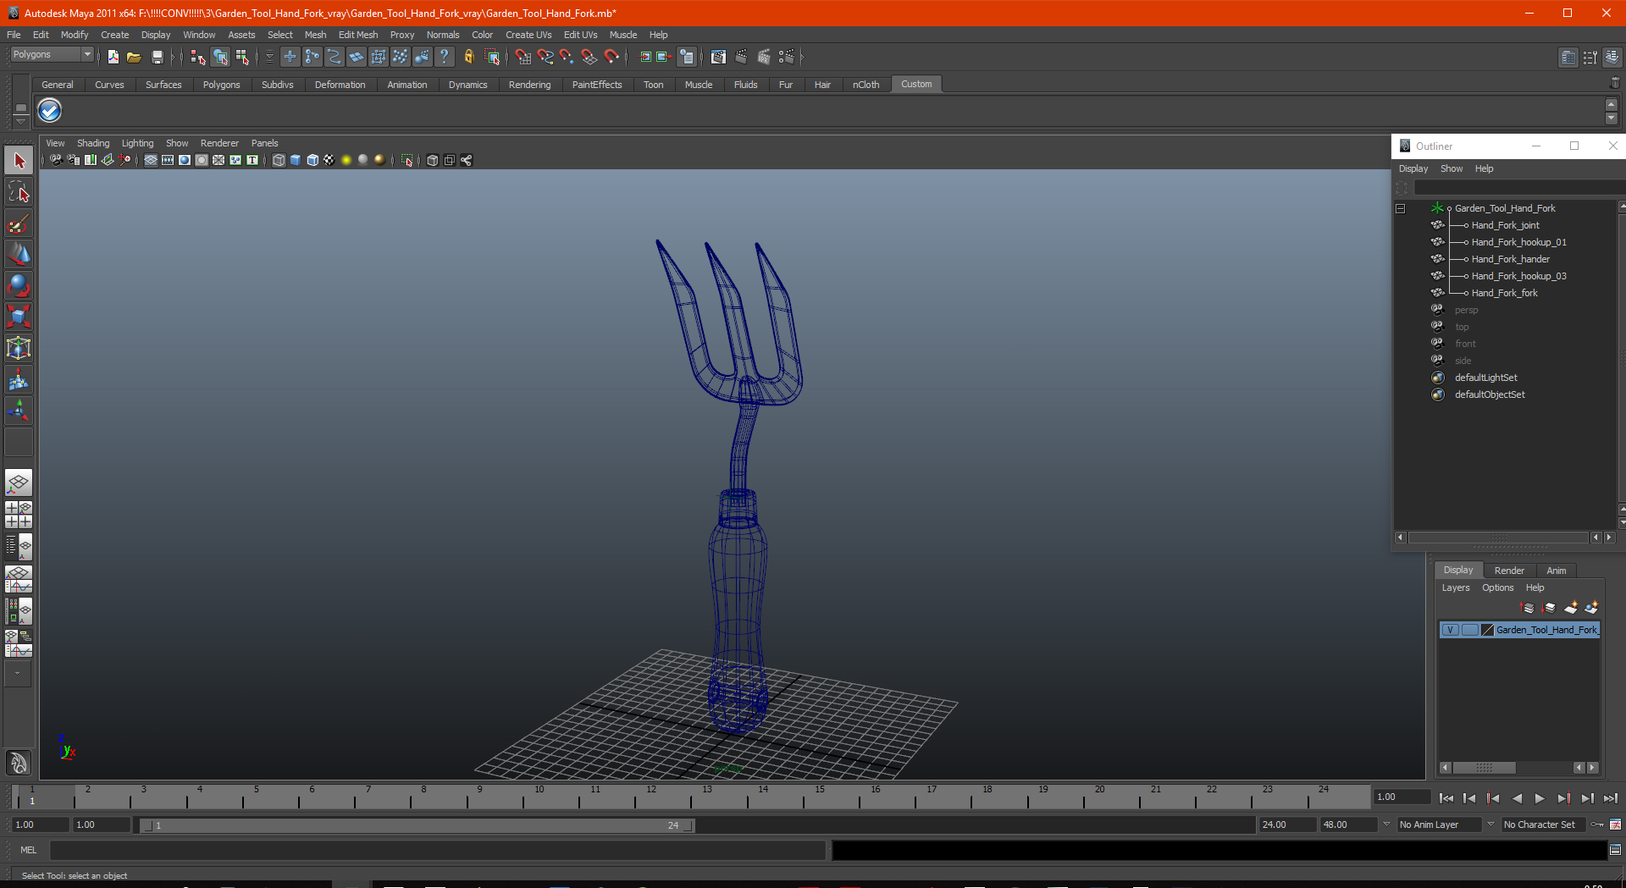The height and width of the screenshot is (888, 1626).
Task: Pick the Paint Selection tool
Action: 19,223
